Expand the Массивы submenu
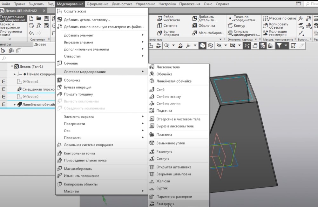This screenshot has width=318, height=207. 102,191
